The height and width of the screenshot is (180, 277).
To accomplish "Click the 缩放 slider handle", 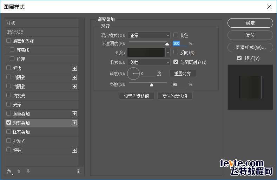I will [152, 85].
